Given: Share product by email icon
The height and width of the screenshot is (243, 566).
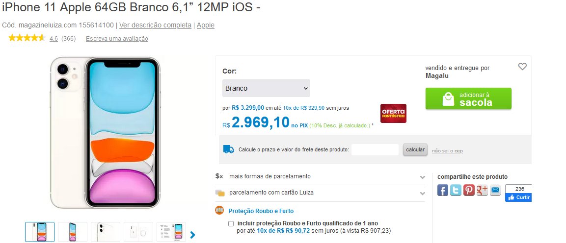Looking at the screenshot, I should pos(495,191).
